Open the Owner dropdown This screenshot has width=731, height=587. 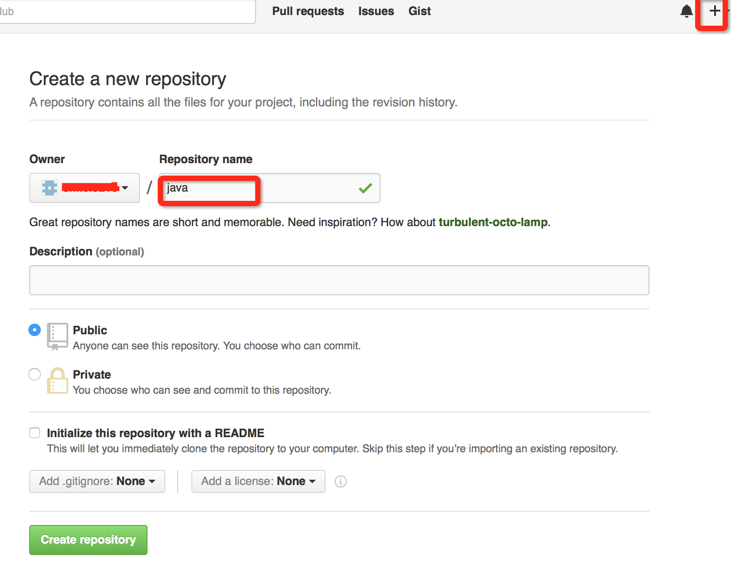(x=85, y=188)
